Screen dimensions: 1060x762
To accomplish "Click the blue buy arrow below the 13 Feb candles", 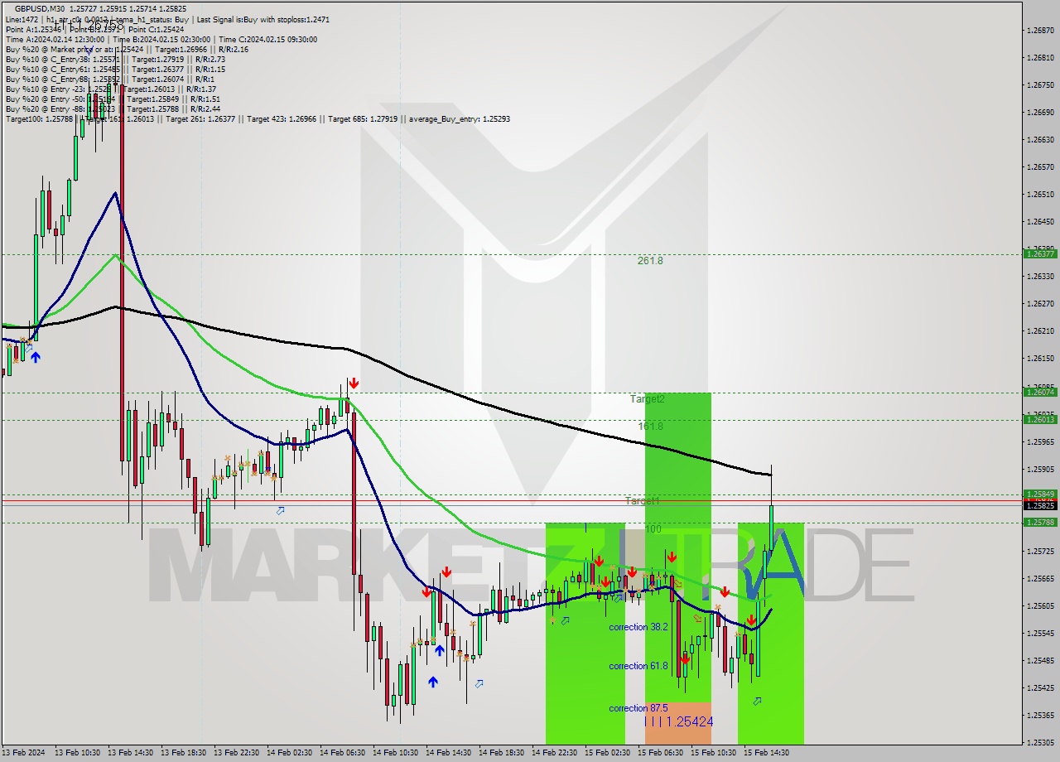I will point(36,357).
